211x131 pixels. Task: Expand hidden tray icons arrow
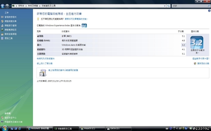pyautogui.click(x=177, y=129)
